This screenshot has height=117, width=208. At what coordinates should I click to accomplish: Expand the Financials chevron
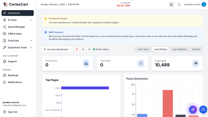pos(31,41)
